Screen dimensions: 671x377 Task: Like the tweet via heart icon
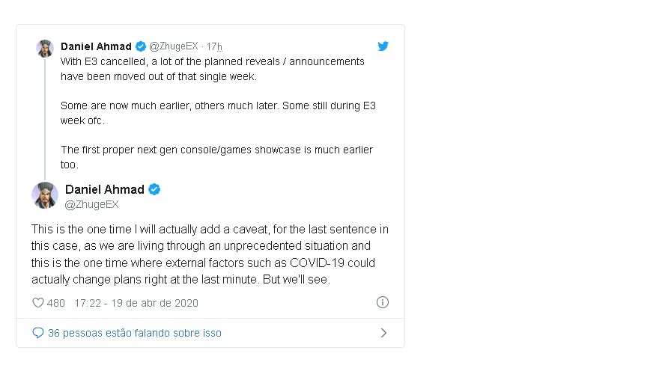tap(38, 303)
